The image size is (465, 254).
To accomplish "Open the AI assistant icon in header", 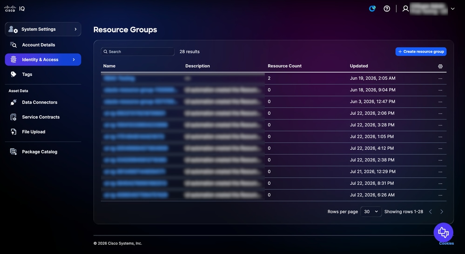I will click(372, 8).
